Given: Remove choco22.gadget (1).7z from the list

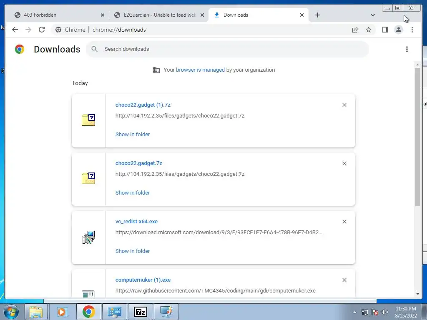Looking at the screenshot, I should 344,105.
